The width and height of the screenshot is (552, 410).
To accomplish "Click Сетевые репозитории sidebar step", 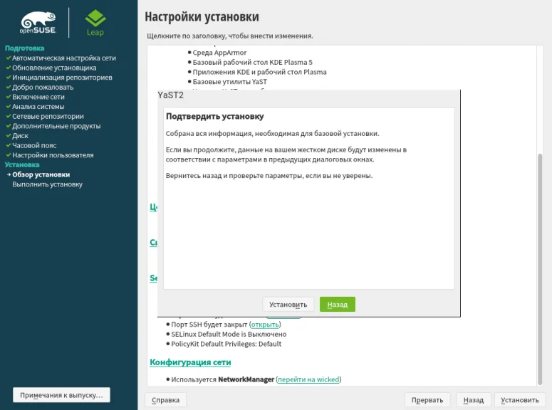I will (x=48, y=116).
